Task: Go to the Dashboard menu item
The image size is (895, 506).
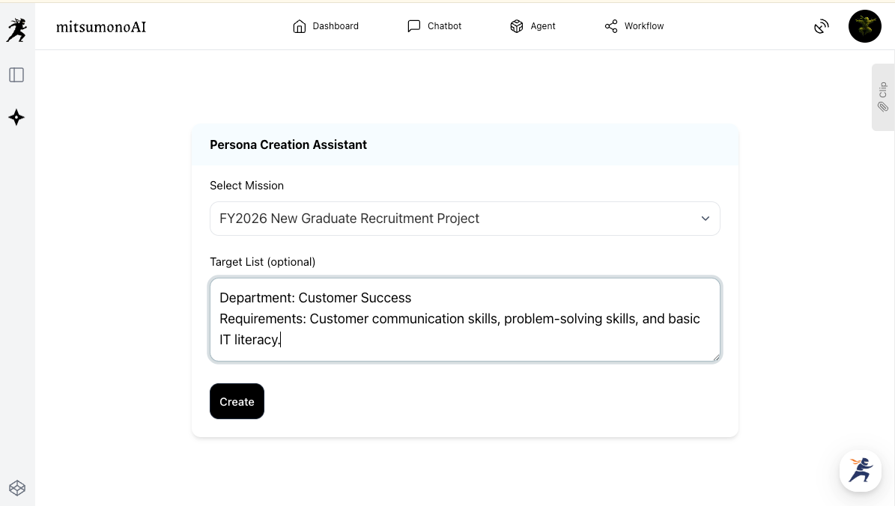Action: (x=336, y=26)
